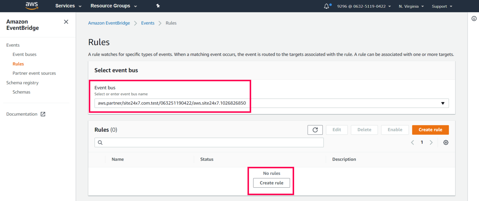Open the Event bus dropdown

pyautogui.click(x=442, y=103)
